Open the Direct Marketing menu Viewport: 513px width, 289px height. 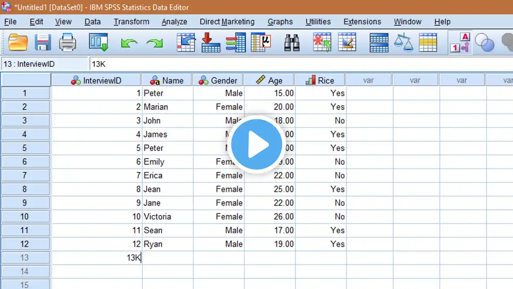tap(227, 22)
